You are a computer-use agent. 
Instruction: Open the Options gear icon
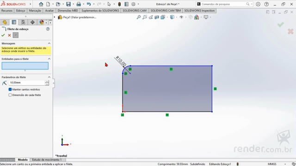[x=134, y=4]
